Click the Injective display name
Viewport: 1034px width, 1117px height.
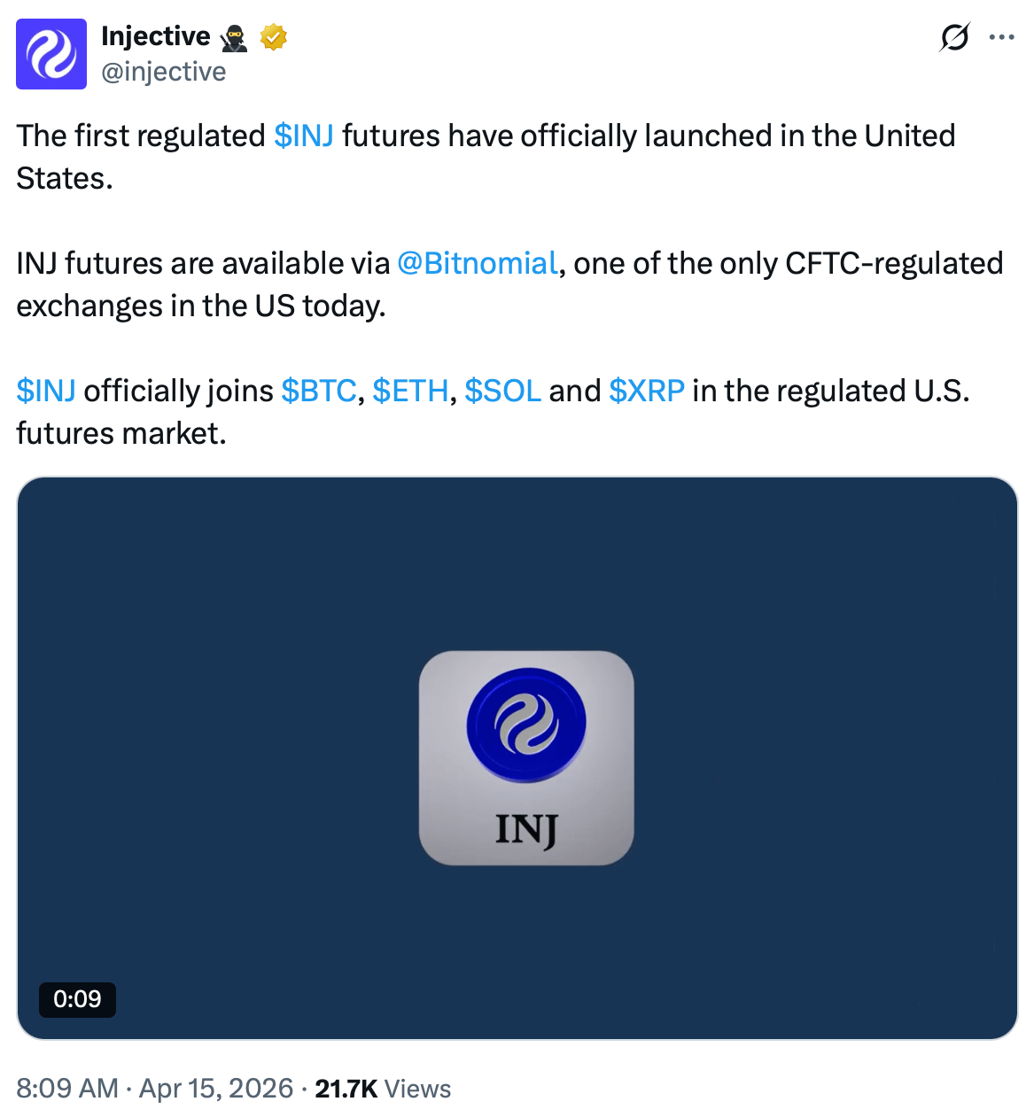pyautogui.click(x=155, y=35)
